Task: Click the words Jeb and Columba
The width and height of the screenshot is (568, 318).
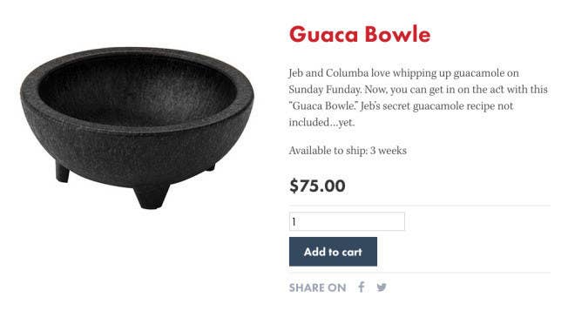Action: (328, 73)
